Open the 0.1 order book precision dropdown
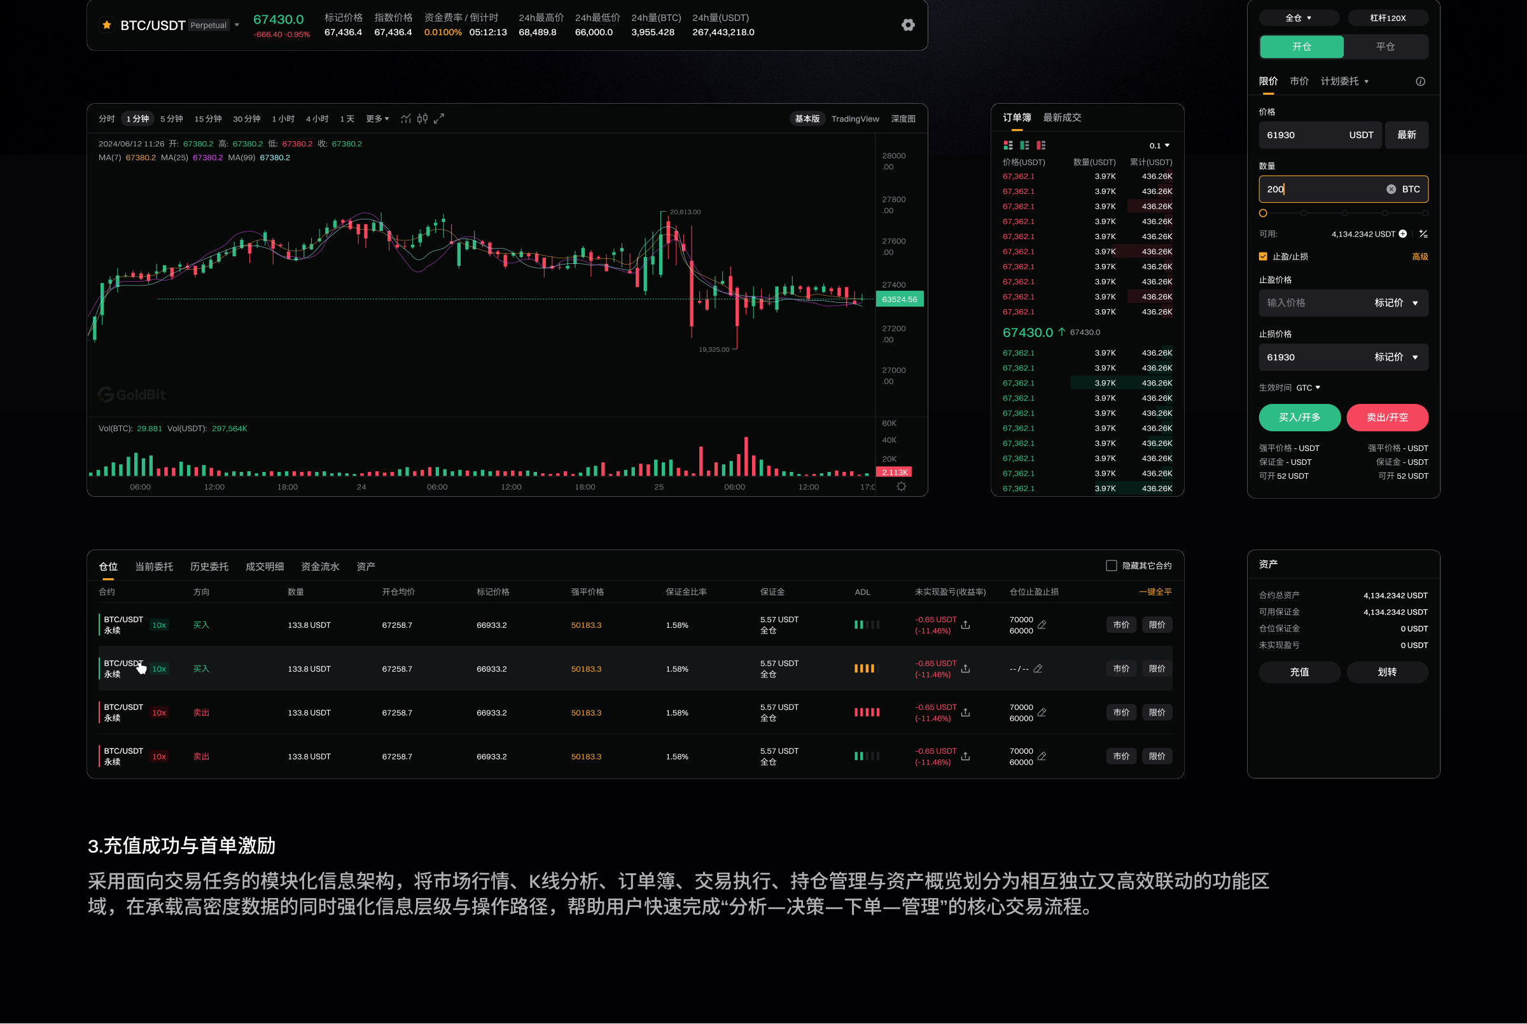 pyautogui.click(x=1159, y=146)
